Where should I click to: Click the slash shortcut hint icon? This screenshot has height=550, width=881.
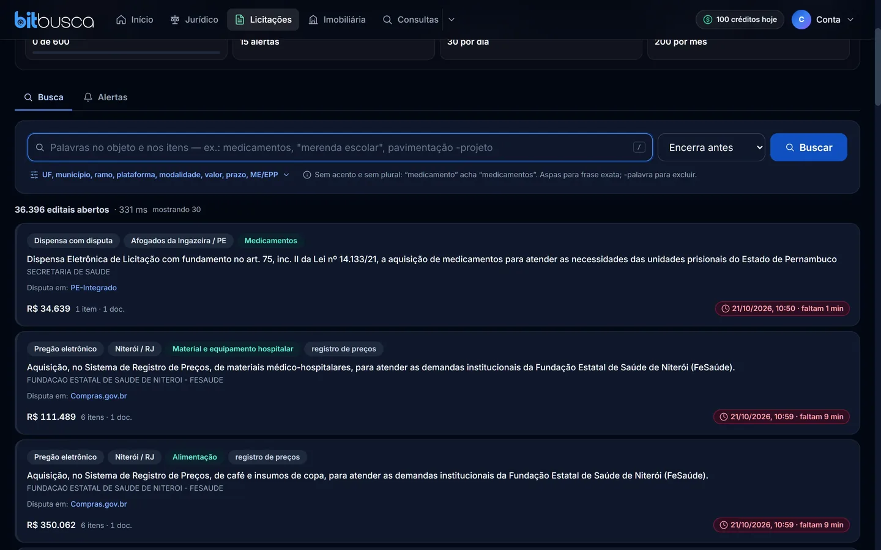pos(639,147)
